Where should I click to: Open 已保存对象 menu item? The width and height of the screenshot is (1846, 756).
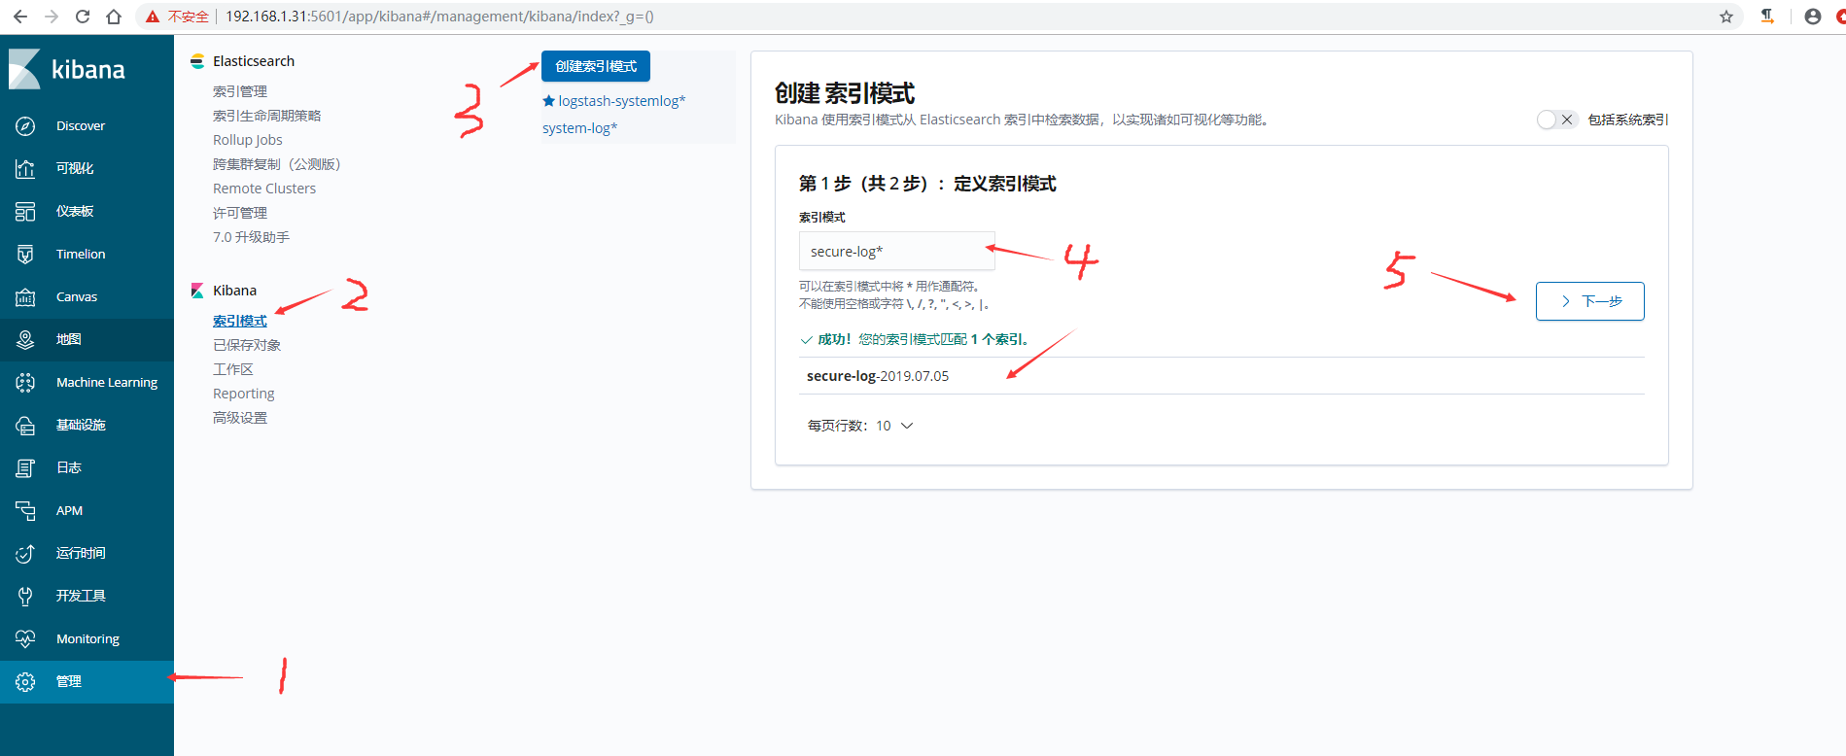tap(247, 345)
